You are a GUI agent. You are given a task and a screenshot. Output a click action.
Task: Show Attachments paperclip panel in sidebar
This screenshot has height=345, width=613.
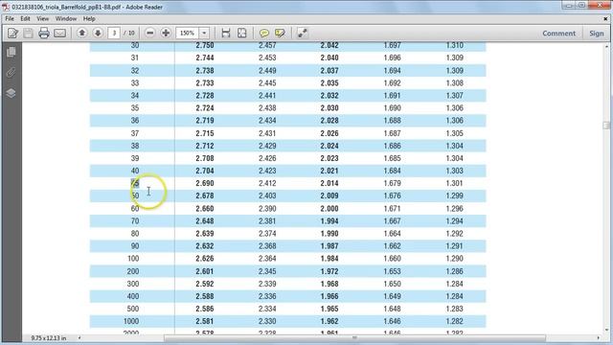pos(11,73)
